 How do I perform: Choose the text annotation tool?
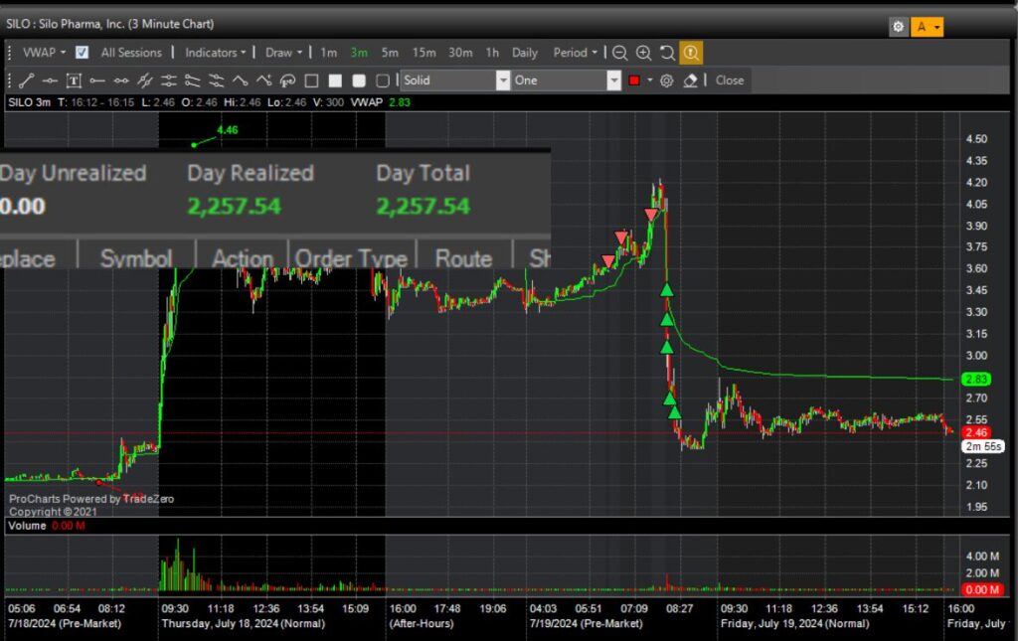point(74,80)
